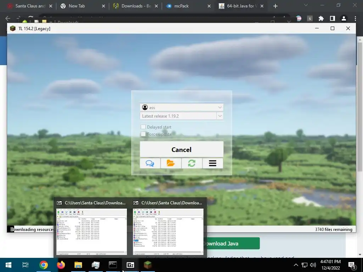Open Task View on taskbar
Viewport: 363px width, 272px height.
pos(26,265)
